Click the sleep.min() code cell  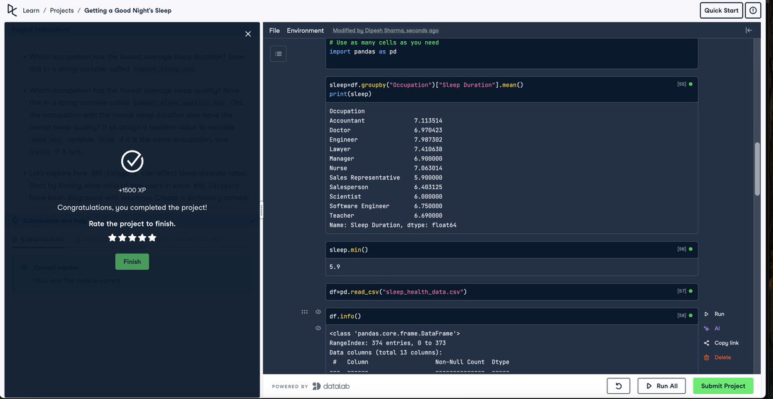pos(511,249)
